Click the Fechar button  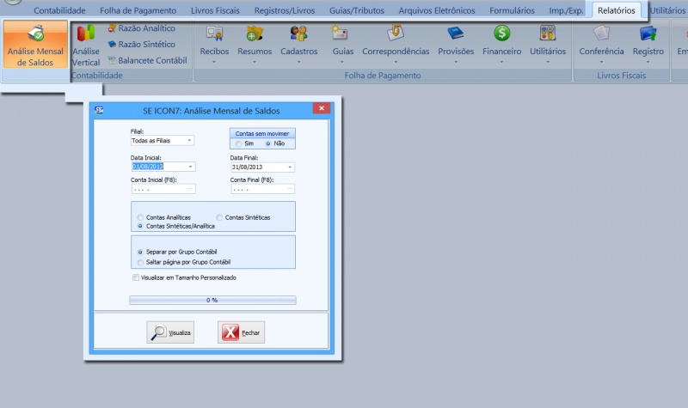[x=241, y=332]
